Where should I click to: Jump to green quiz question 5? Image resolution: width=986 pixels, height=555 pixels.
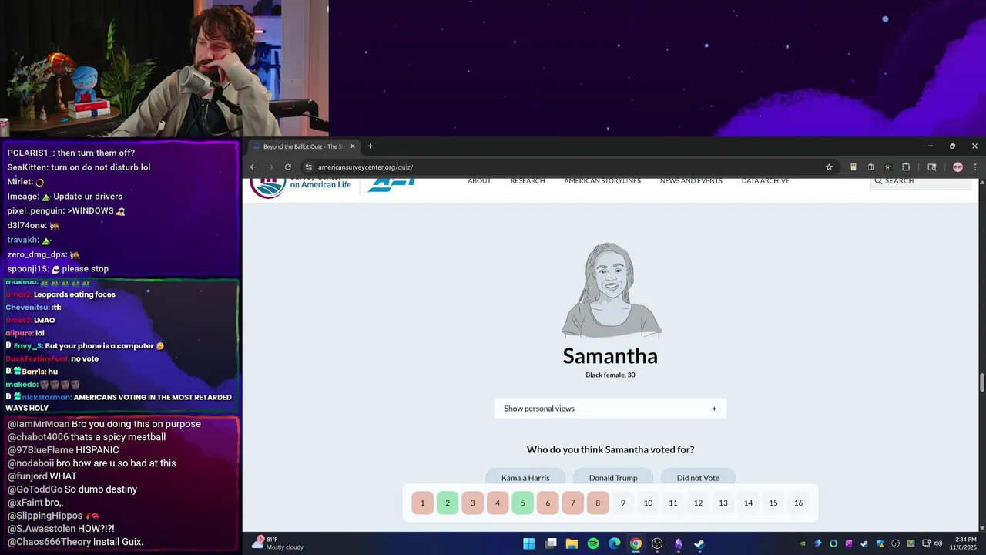522,503
